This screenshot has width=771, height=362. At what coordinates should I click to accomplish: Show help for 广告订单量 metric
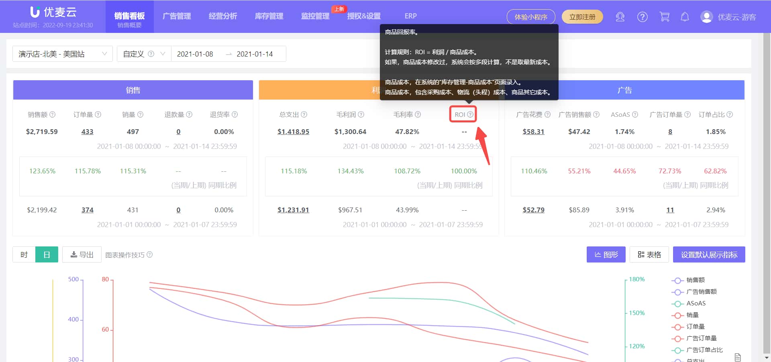click(687, 114)
